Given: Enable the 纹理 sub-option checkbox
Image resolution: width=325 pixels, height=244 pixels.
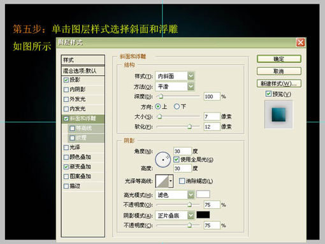Looking at the screenshot, I should (72, 138).
